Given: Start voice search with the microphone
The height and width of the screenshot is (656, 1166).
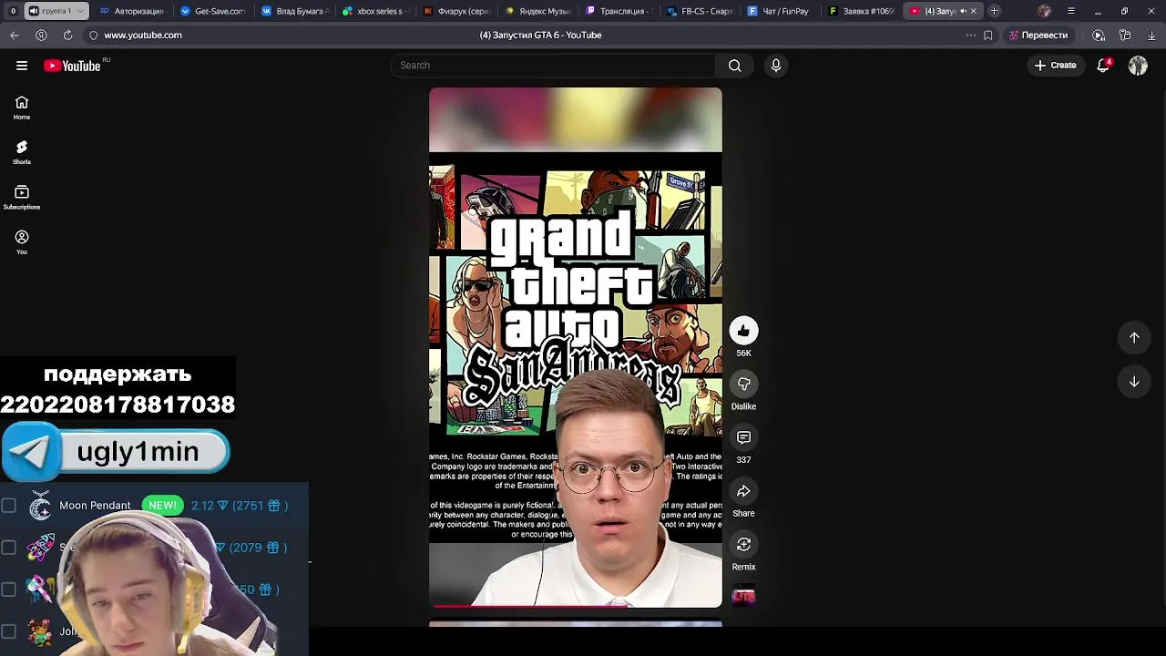Looking at the screenshot, I should pos(776,66).
